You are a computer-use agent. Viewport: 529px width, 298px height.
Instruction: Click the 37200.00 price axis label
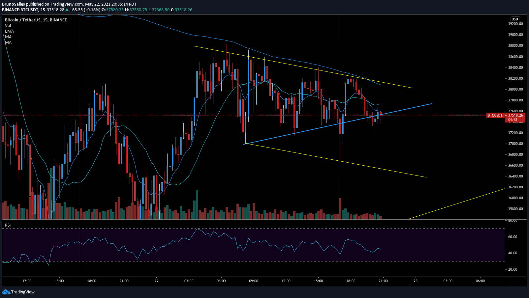[515, 133]
